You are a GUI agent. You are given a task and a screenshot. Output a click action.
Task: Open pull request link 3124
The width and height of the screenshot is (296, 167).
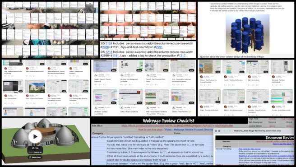coord(109,43)
